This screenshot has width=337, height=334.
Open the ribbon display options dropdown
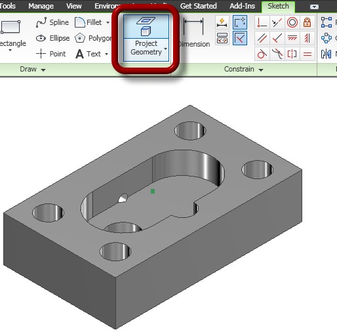(314, 7)
